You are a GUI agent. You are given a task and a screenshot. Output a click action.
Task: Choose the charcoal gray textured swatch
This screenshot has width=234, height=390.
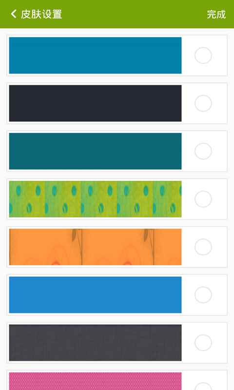coord(95,343)
